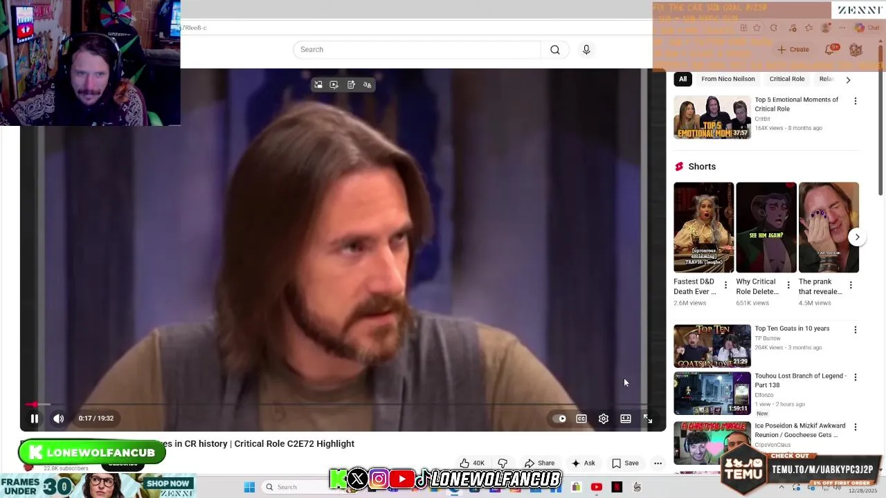The image size is (886, 498).
Task: Open the notifications bell
Action: click(x=830, y=50)
